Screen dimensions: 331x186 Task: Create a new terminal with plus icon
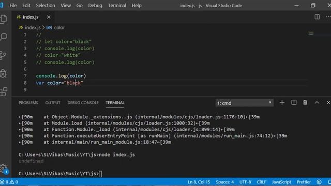coord(282,103)
